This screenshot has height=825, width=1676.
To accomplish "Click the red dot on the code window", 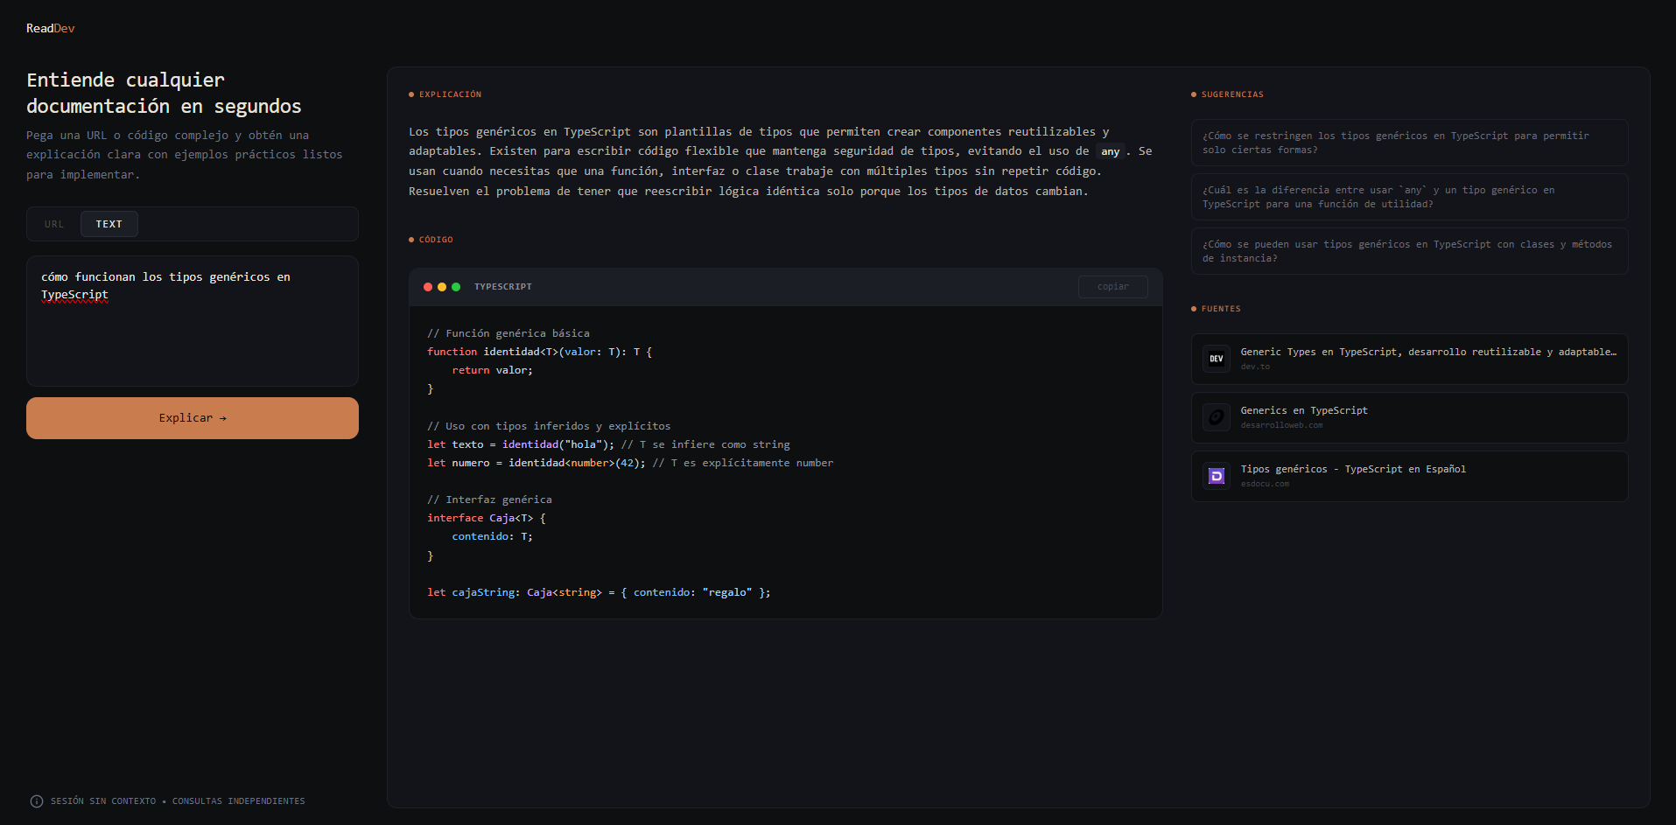I will pos(427,286).
